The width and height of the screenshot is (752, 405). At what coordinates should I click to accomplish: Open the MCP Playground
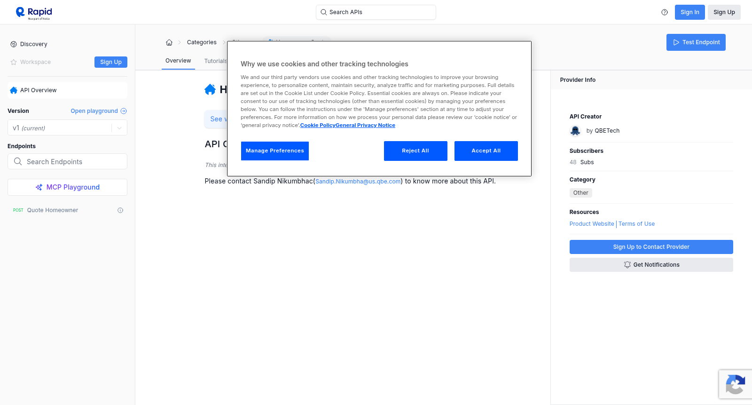click(x=67, y=187)
